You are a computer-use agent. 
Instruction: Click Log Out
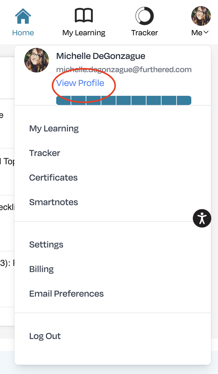tap(45, 336)
